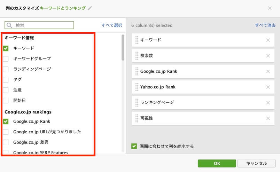
Task: Click the すべて消去 link
Action: (265, 25)
